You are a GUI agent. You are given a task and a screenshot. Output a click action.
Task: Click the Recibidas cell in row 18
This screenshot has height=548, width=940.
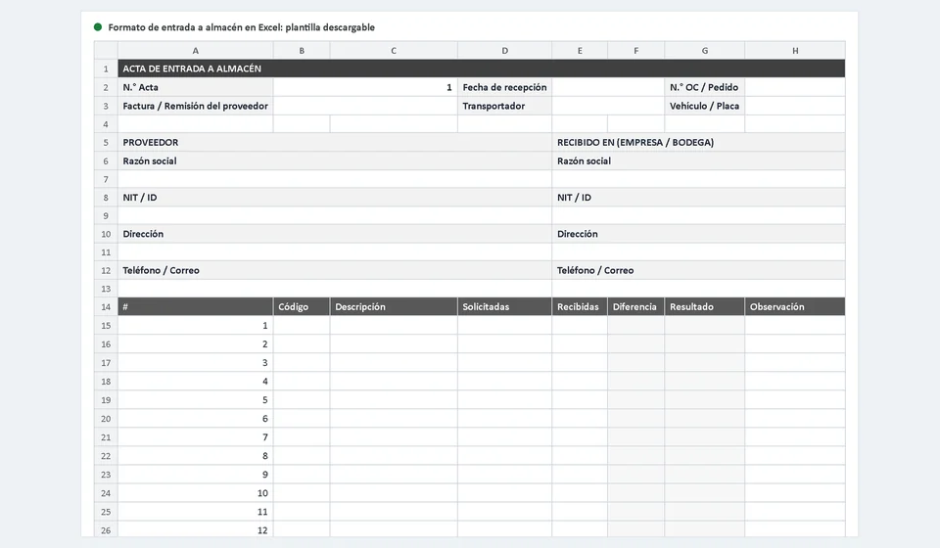click(x=580, y=382)
